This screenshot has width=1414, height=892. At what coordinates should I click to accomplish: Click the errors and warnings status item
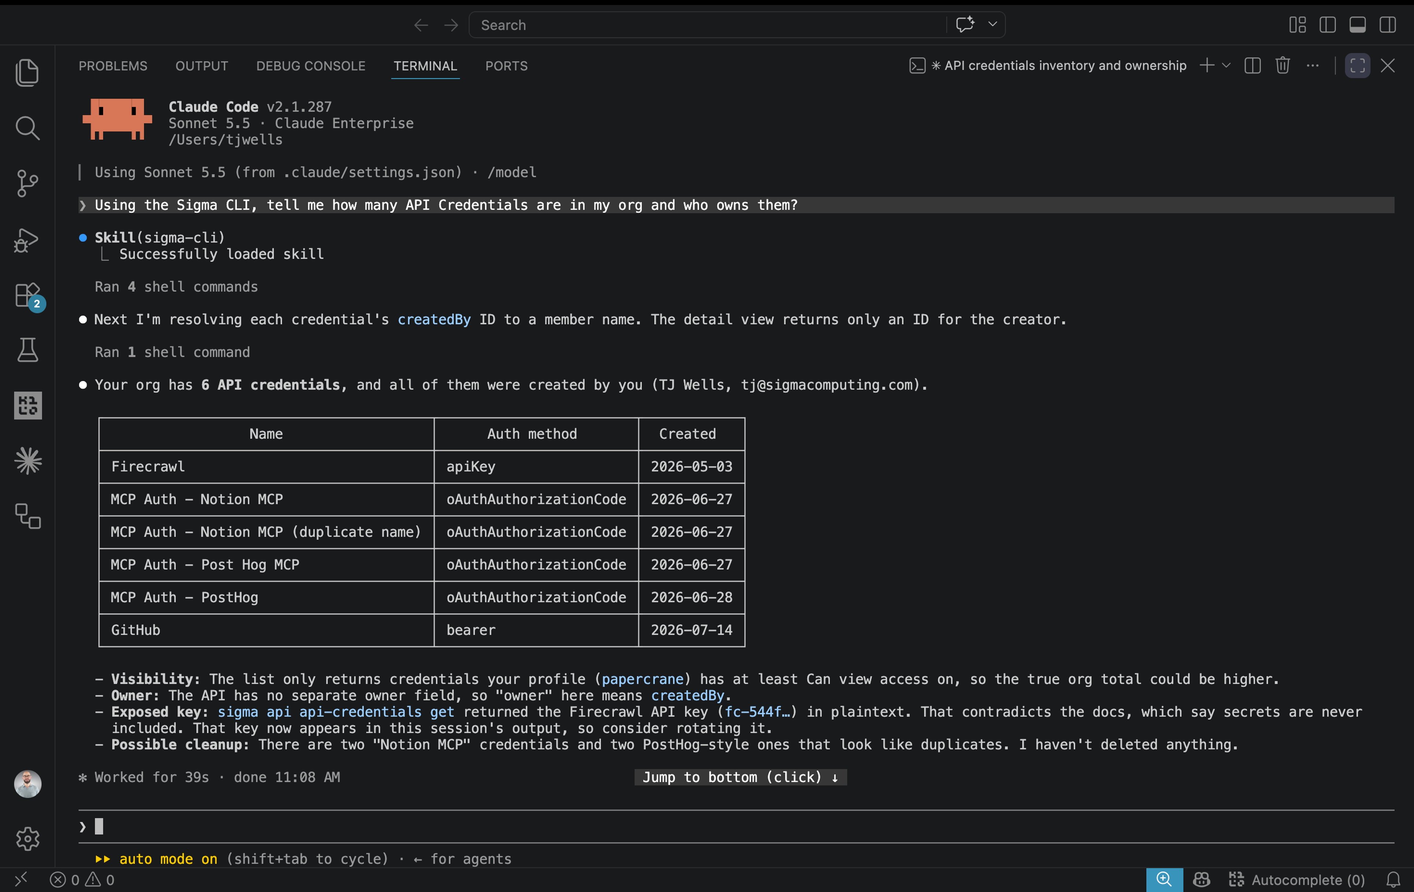tap(82, 879)
